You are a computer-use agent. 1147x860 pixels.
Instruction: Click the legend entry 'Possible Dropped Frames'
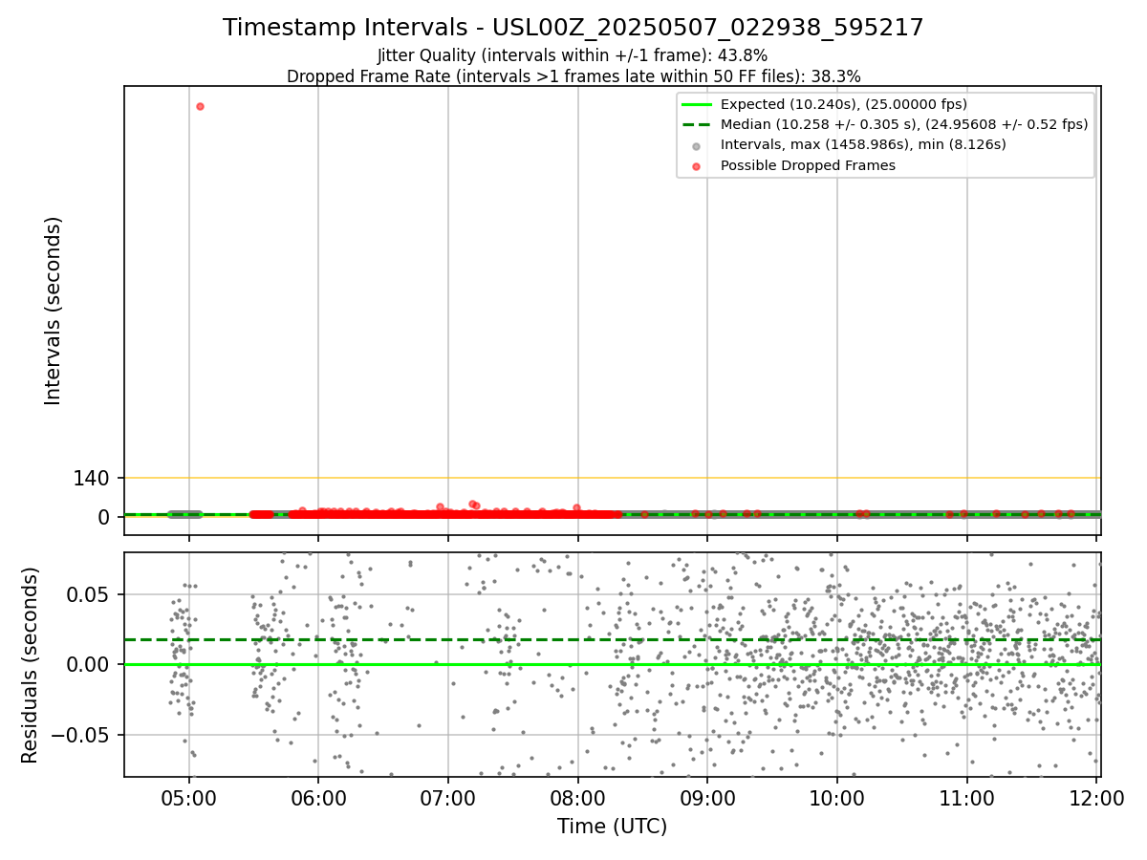808,165
